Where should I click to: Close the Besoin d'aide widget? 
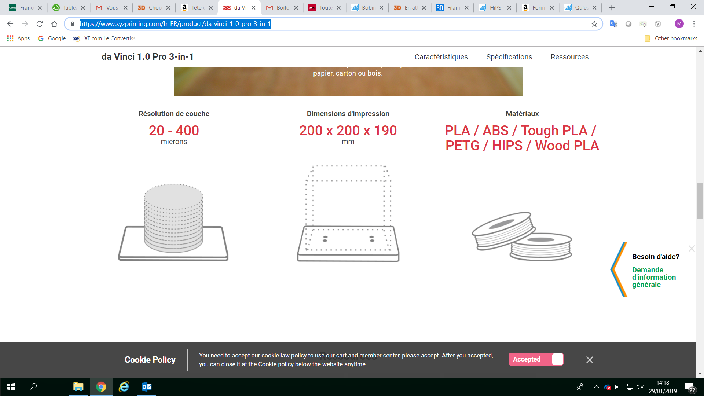pyautogui.click(x=692, y=249)
